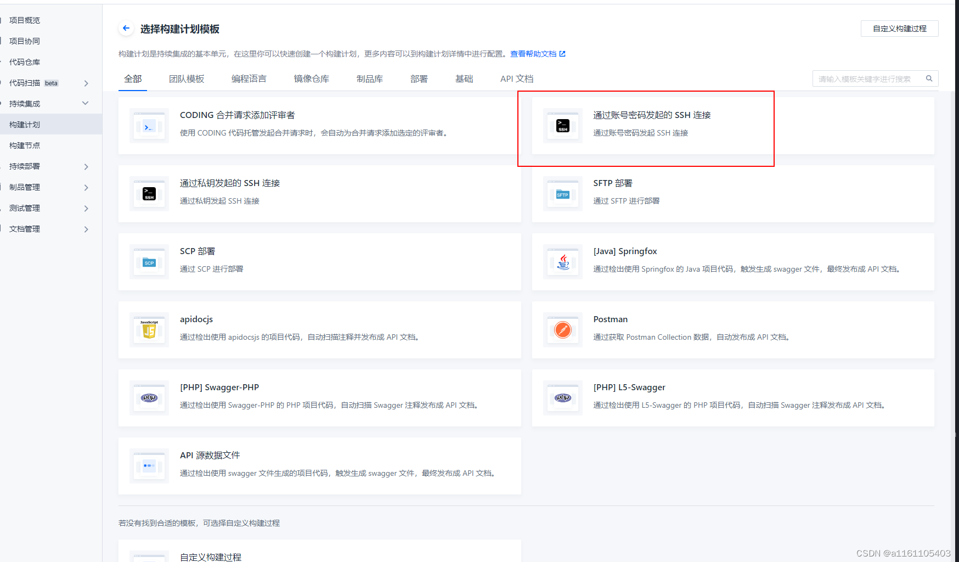
Task: Click the Swagger-PHP php icon
Action: (149, 398)
